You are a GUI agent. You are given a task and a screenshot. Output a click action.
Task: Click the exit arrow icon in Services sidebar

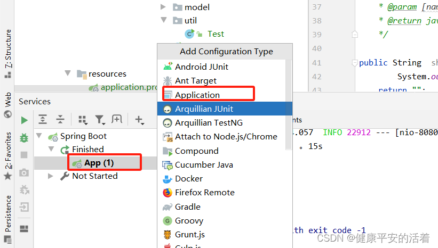coord(24,207)
